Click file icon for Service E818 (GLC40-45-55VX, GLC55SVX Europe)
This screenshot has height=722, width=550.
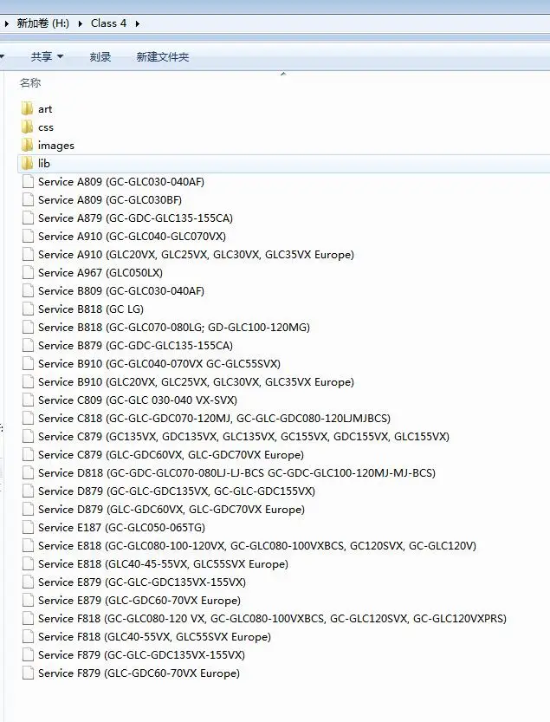[x=28, y=563]
